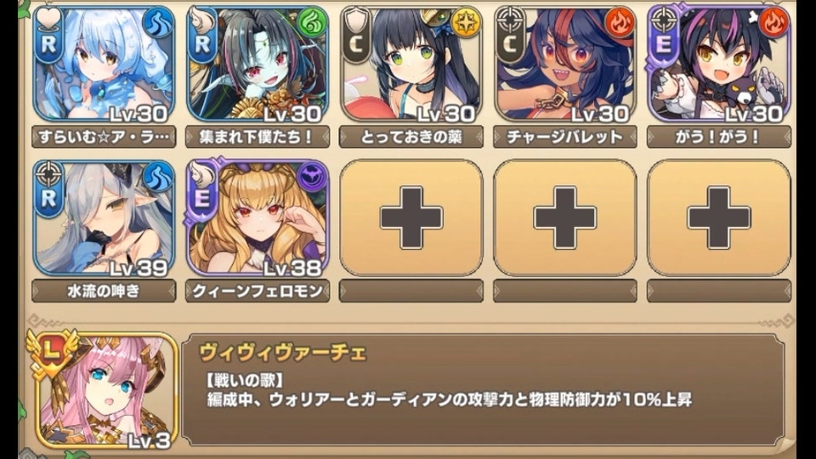The width and height of the screenshot is (816, 459).
Task: Select the 水流の呻き Lv39 card portrait
Action: click(104, 218)
